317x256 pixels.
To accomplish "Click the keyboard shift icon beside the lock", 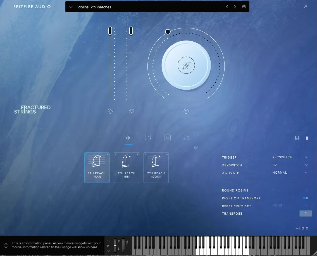I will tap(297, 138).
